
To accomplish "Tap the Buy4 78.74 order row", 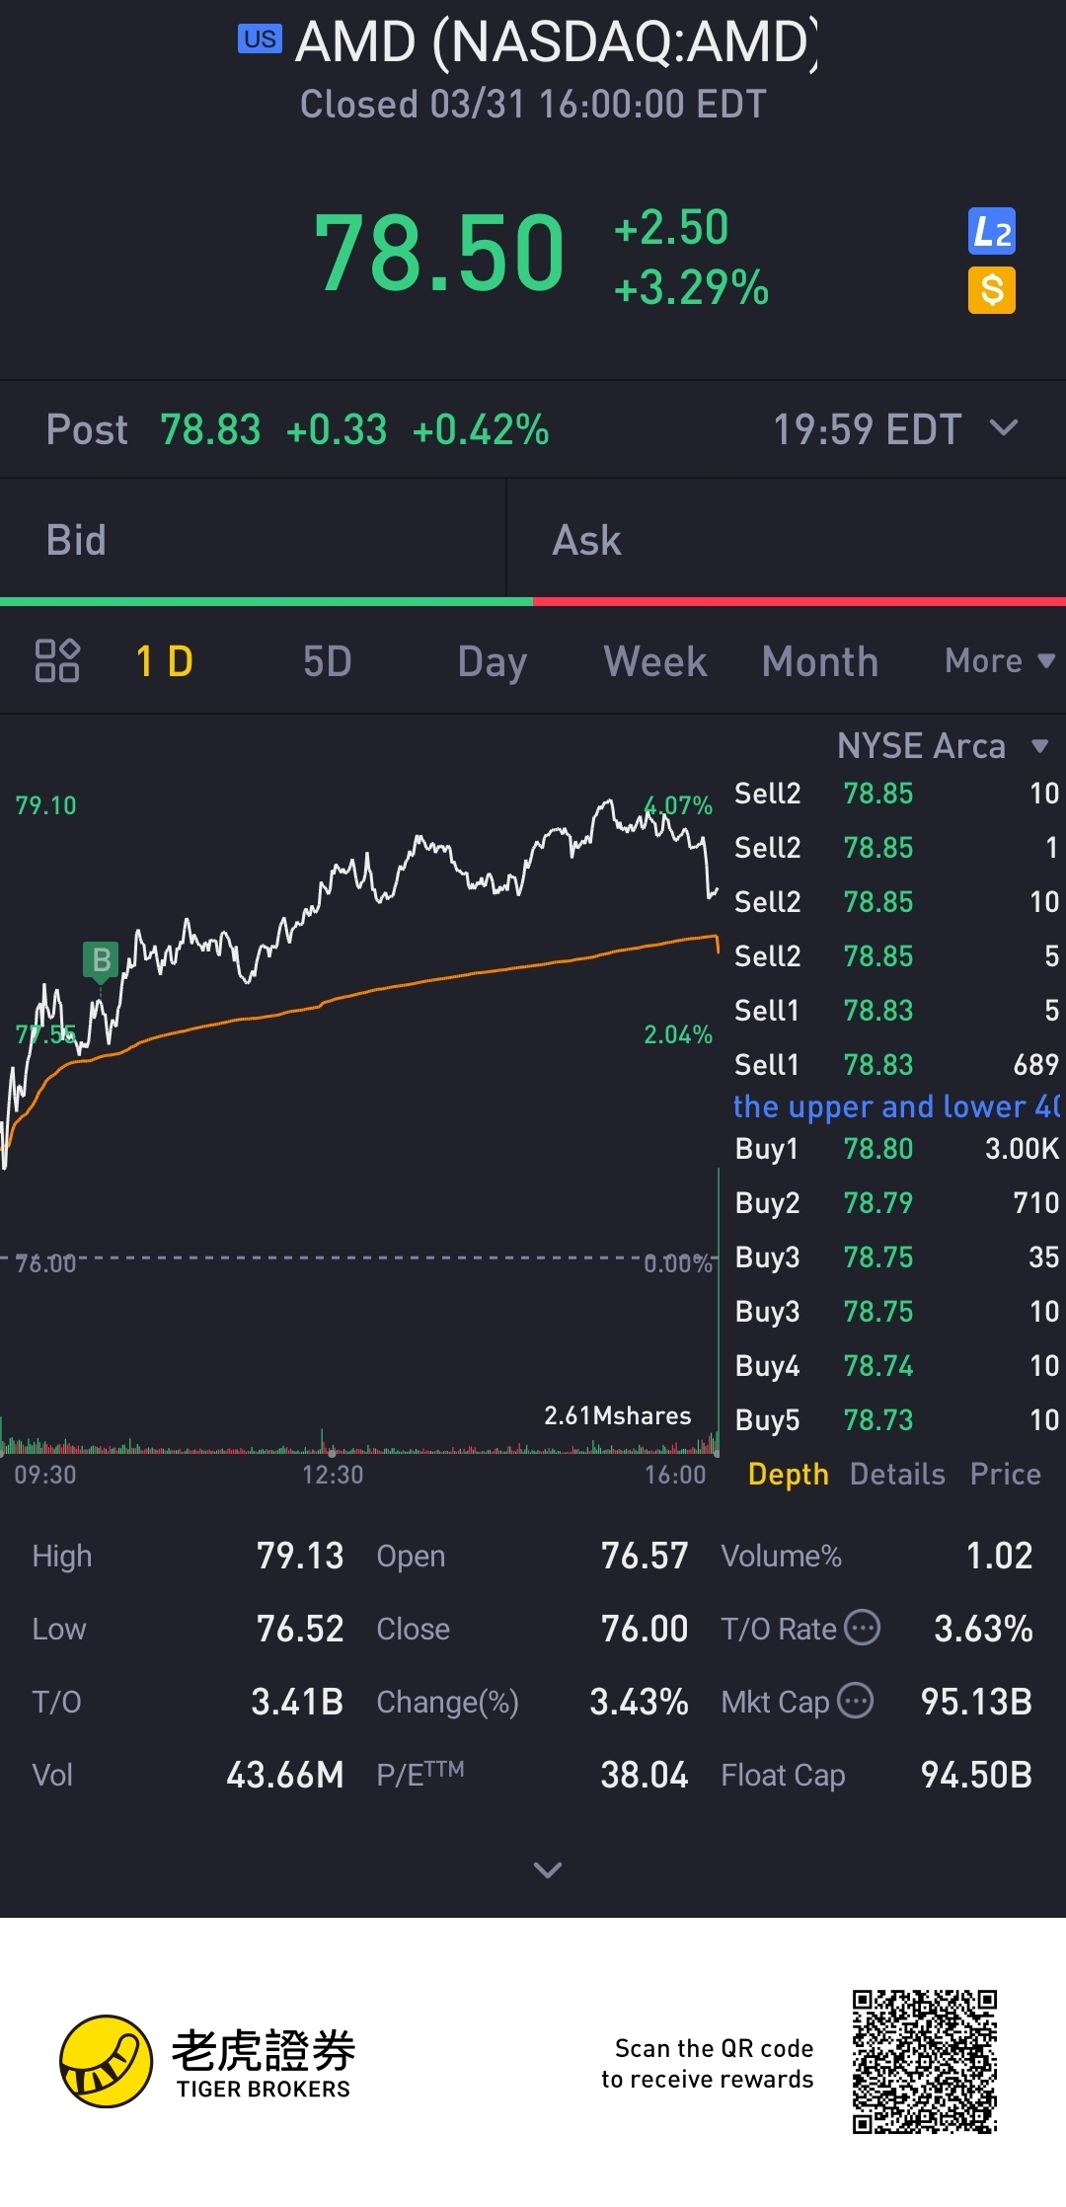I will pyautogui.click(x=896, y=1366).
